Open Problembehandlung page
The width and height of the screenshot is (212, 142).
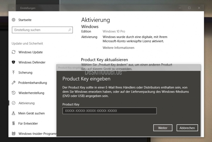pos(33,83)
